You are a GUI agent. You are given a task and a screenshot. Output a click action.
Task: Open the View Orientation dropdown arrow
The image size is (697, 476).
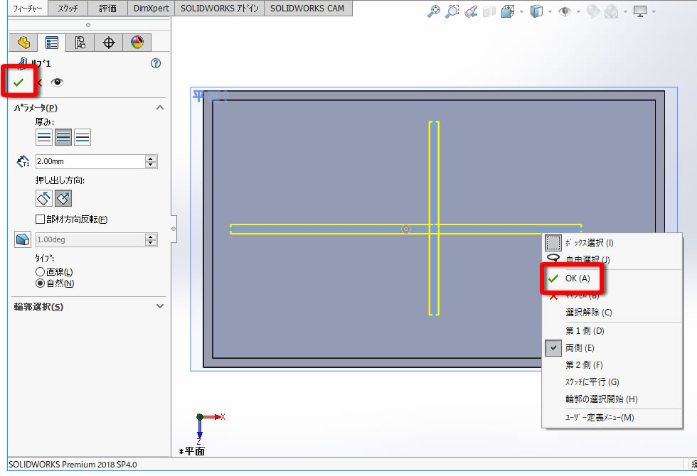(521, 11)
